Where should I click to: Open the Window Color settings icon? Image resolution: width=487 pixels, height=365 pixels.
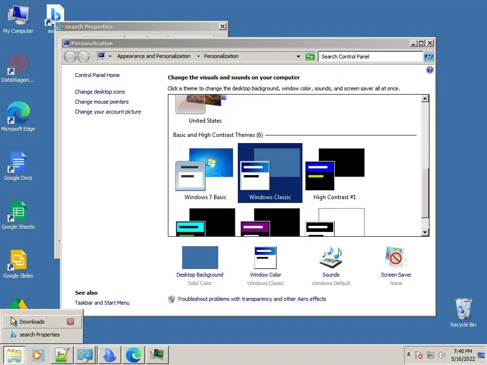[265, 257]
